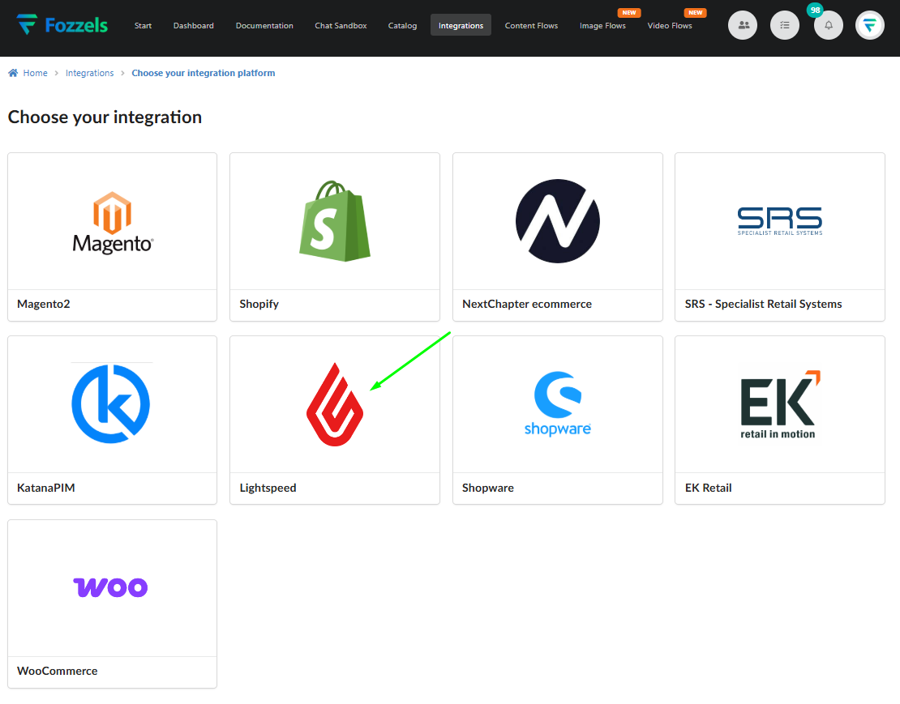
Task: Click the Home house icon in breadcrumb
Action: pyautogui.click(x=13, y=73)
